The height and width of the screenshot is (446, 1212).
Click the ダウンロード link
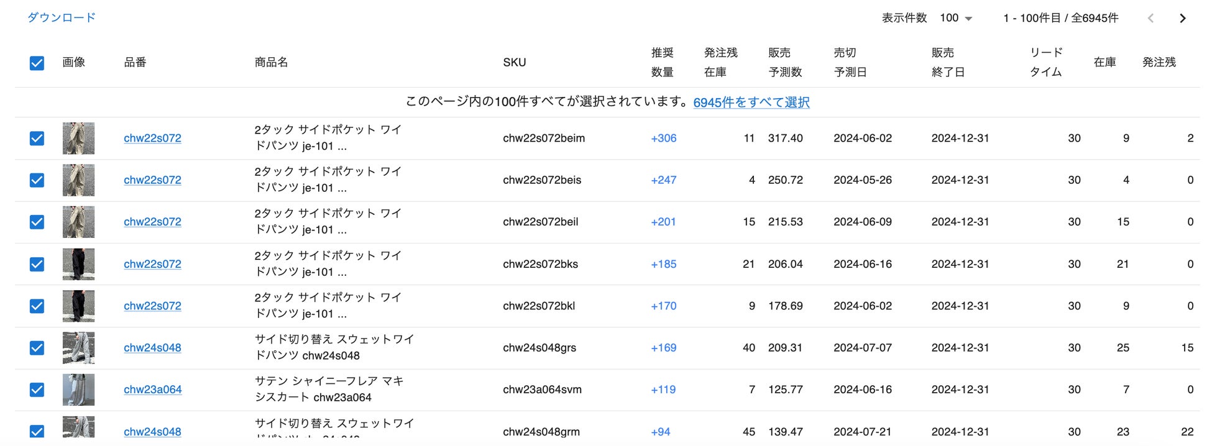[62, 17]
